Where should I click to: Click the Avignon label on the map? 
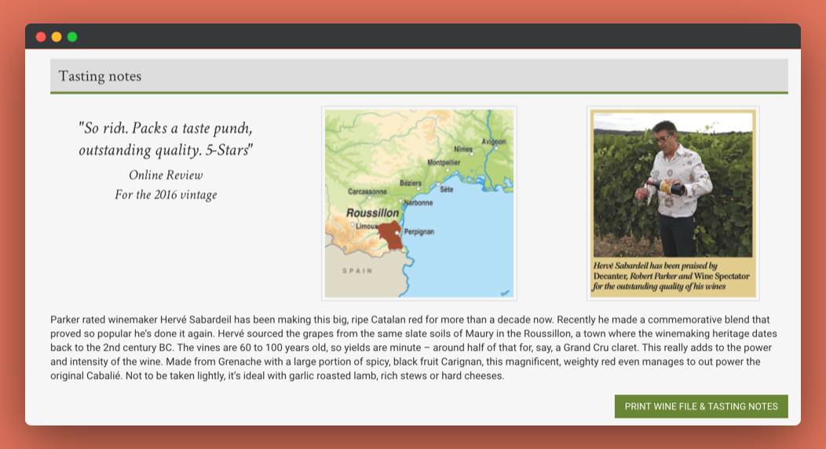tap(494, 142)
